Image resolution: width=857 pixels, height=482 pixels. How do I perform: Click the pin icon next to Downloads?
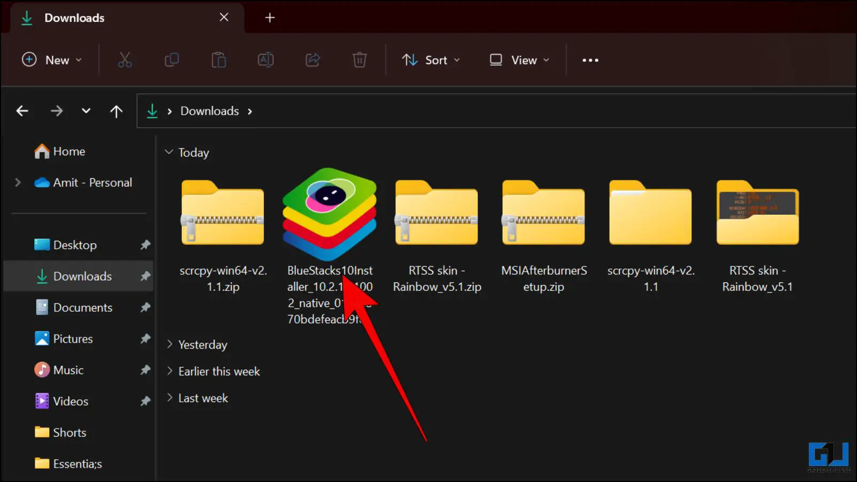145,276
